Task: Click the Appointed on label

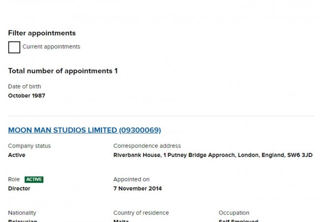Action: (131, 180)
